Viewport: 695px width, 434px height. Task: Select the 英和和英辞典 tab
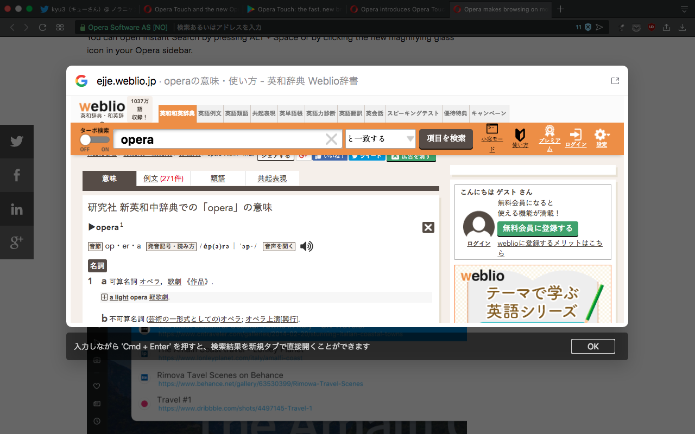pos(177,113)
